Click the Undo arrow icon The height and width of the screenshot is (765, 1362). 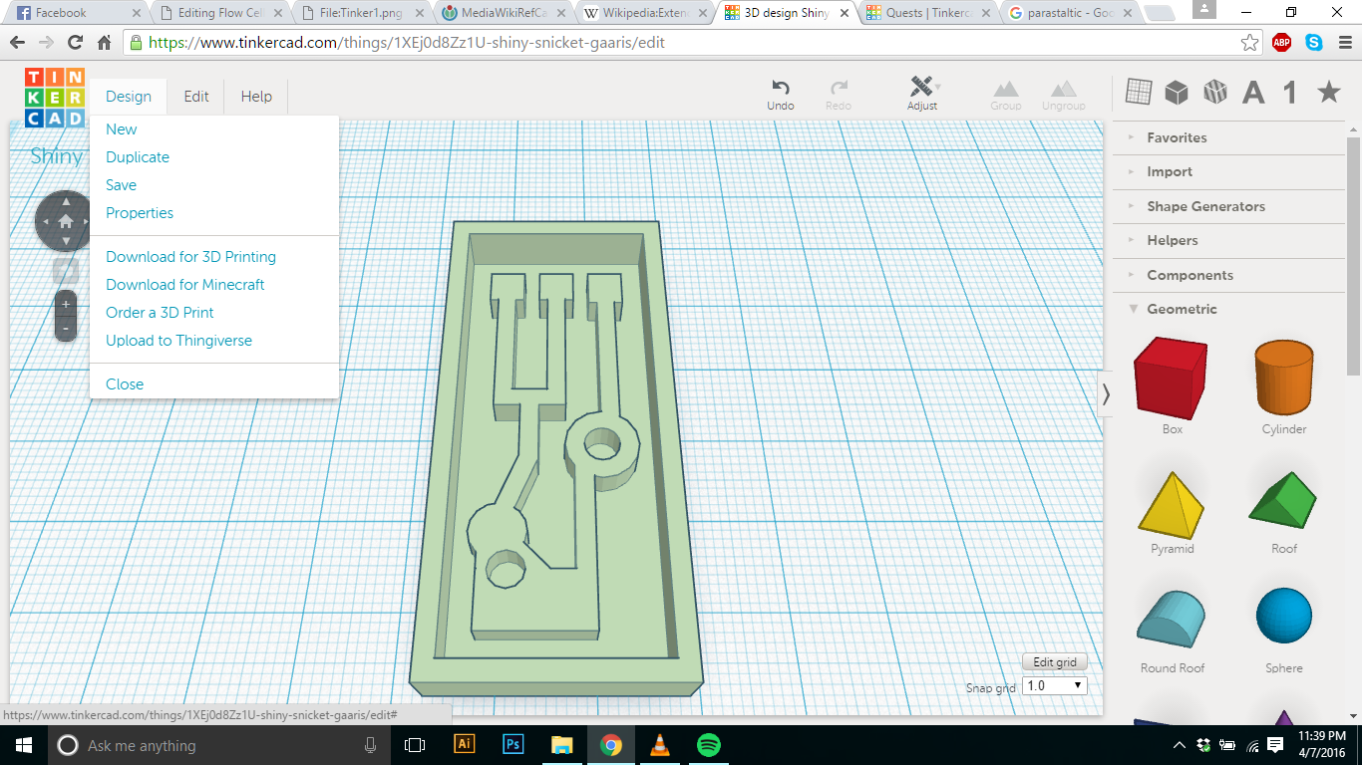[x=781, y=89]
